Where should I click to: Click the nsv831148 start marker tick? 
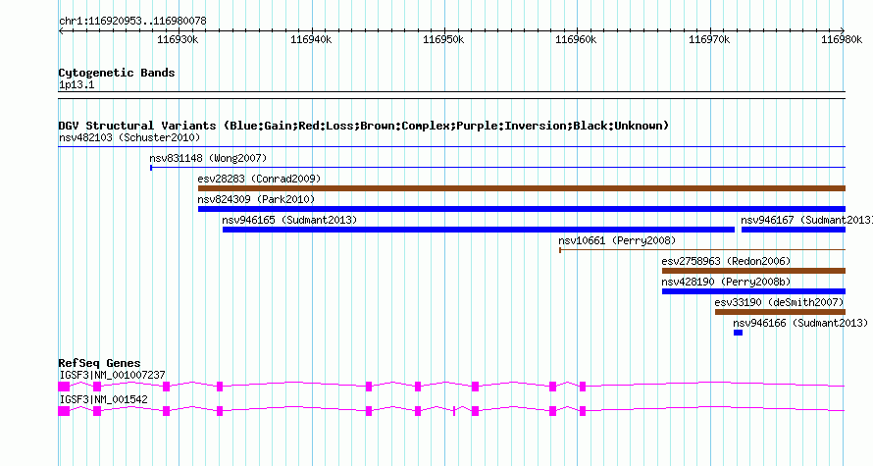[x=151, y=167]
